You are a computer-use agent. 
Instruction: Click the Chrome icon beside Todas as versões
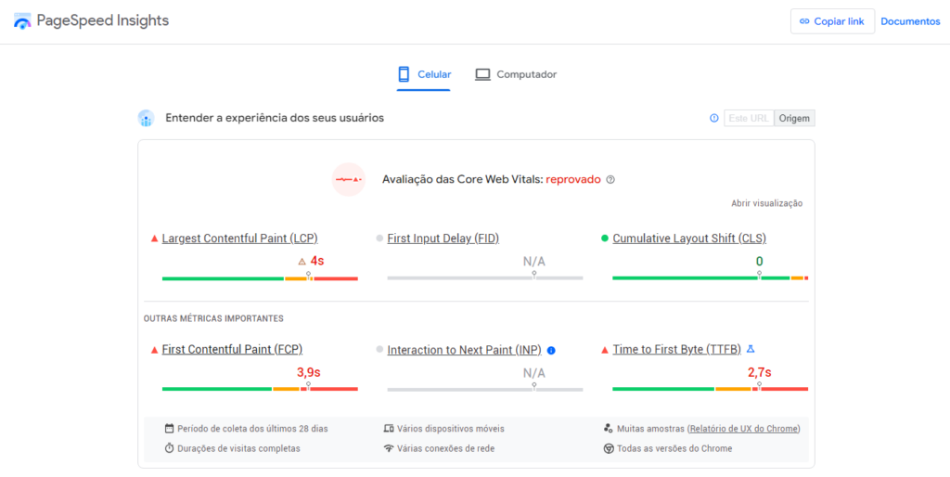coord(609,448)
